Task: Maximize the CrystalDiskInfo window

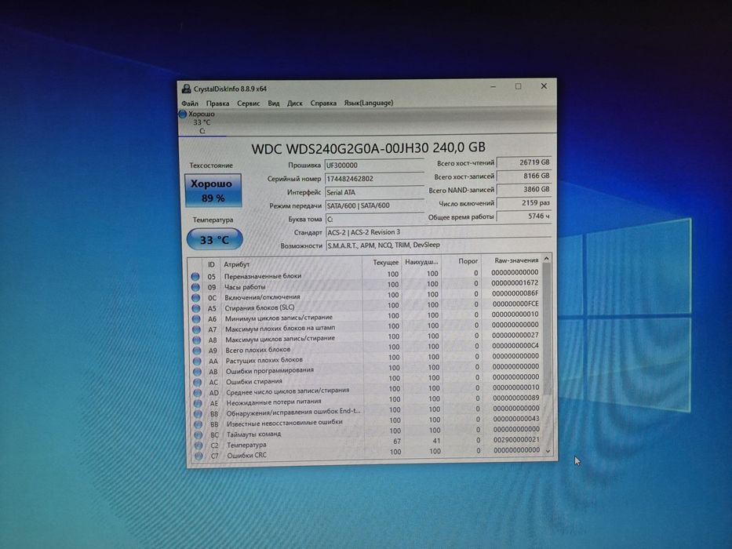Action: click(x=518, y=86)
